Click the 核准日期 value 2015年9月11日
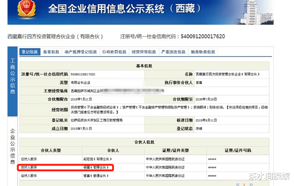294x186 pixels. (206, 120)
